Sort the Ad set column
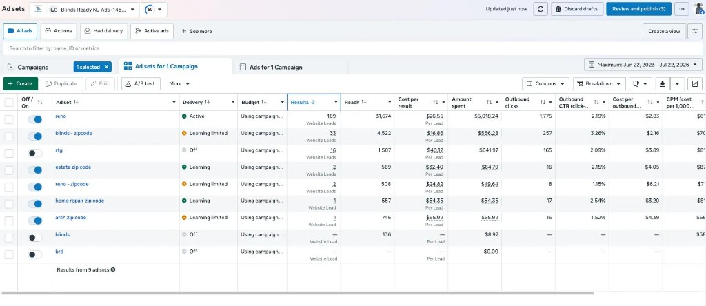This screenshot has height=306, width=706. (76, 102)
